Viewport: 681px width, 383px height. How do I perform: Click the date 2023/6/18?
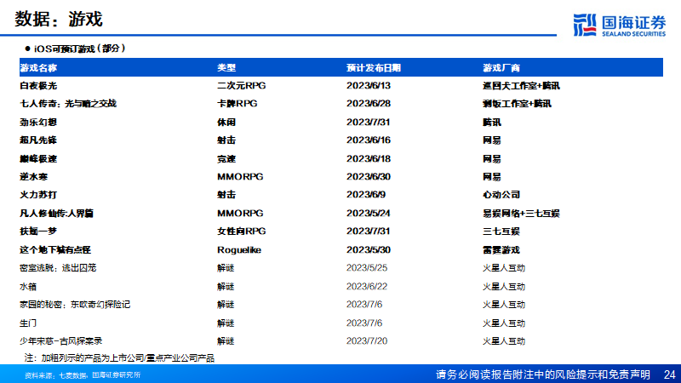click(369, 158)
